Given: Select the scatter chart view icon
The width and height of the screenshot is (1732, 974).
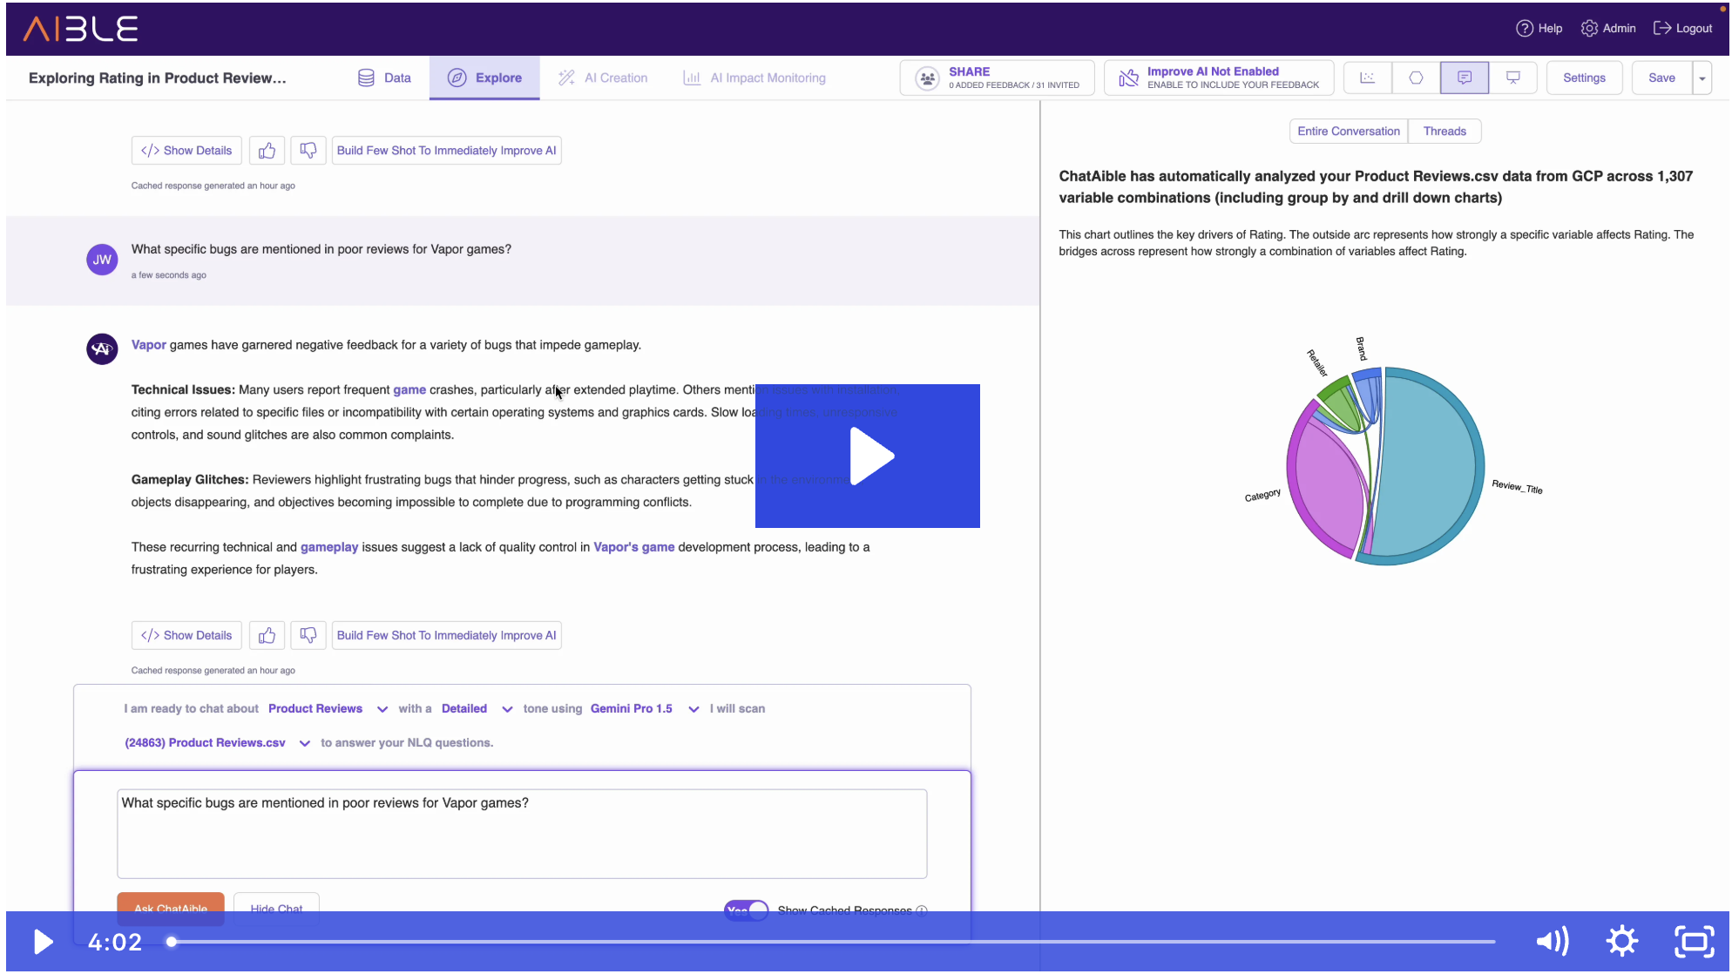Looking at the screenshot, I should coord(1367,78).
